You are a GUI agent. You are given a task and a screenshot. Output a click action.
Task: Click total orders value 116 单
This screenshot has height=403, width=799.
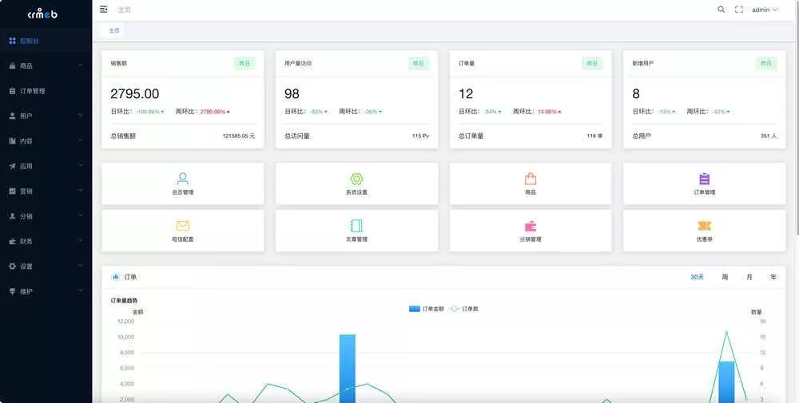pyautogui.click(x=594, y=136)
